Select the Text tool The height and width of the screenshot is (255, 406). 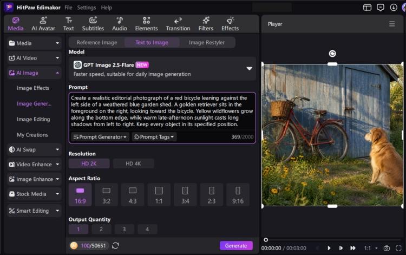point(69,24)
